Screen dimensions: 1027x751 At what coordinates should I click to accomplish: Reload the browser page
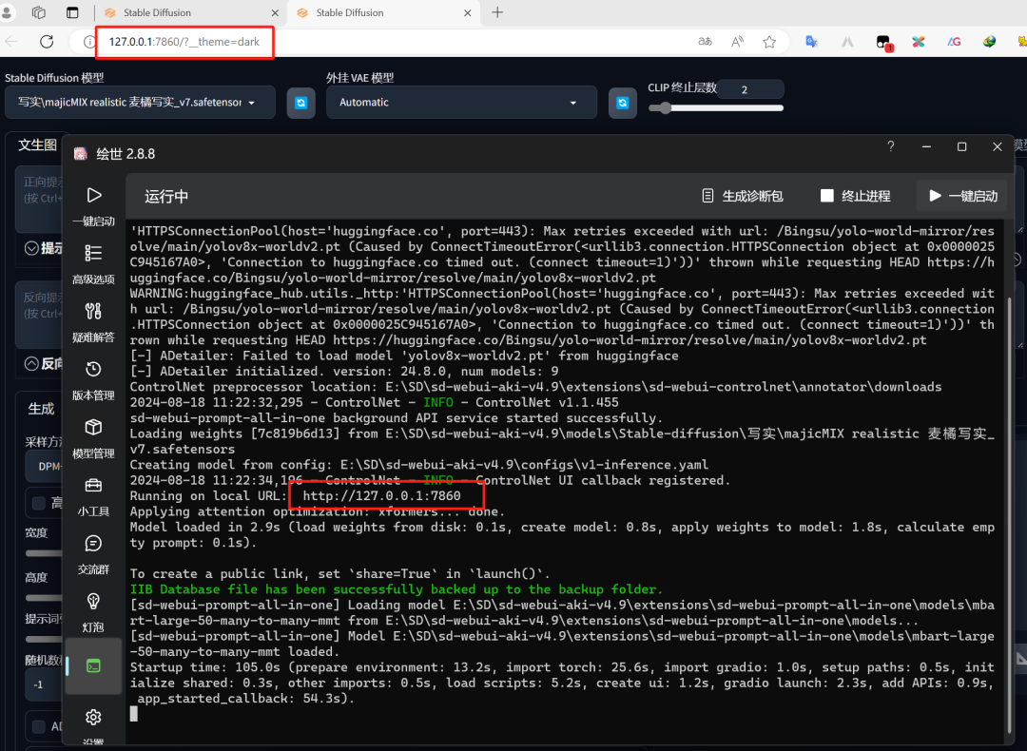click(x=47, y=41)
